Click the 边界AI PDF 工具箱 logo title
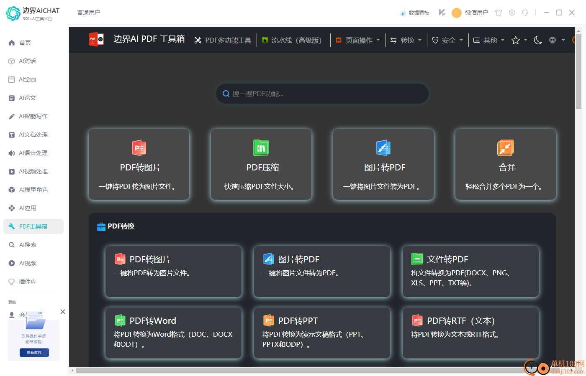586x376 pixels. [x=137, y=39]
